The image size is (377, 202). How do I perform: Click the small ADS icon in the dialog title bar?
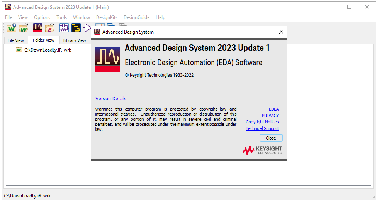point(97,32)
